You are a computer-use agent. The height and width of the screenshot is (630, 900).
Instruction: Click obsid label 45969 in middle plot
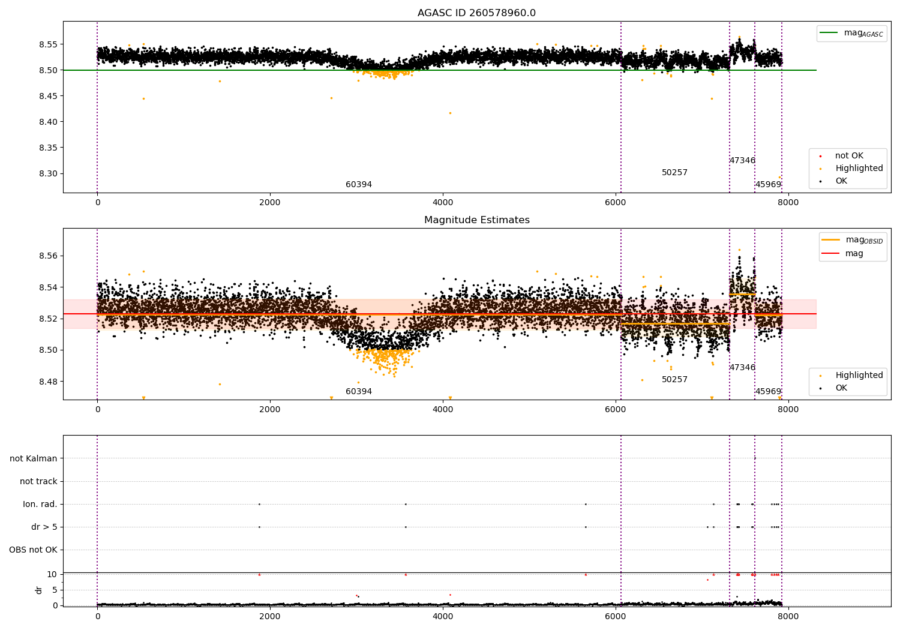click(768, 392)
